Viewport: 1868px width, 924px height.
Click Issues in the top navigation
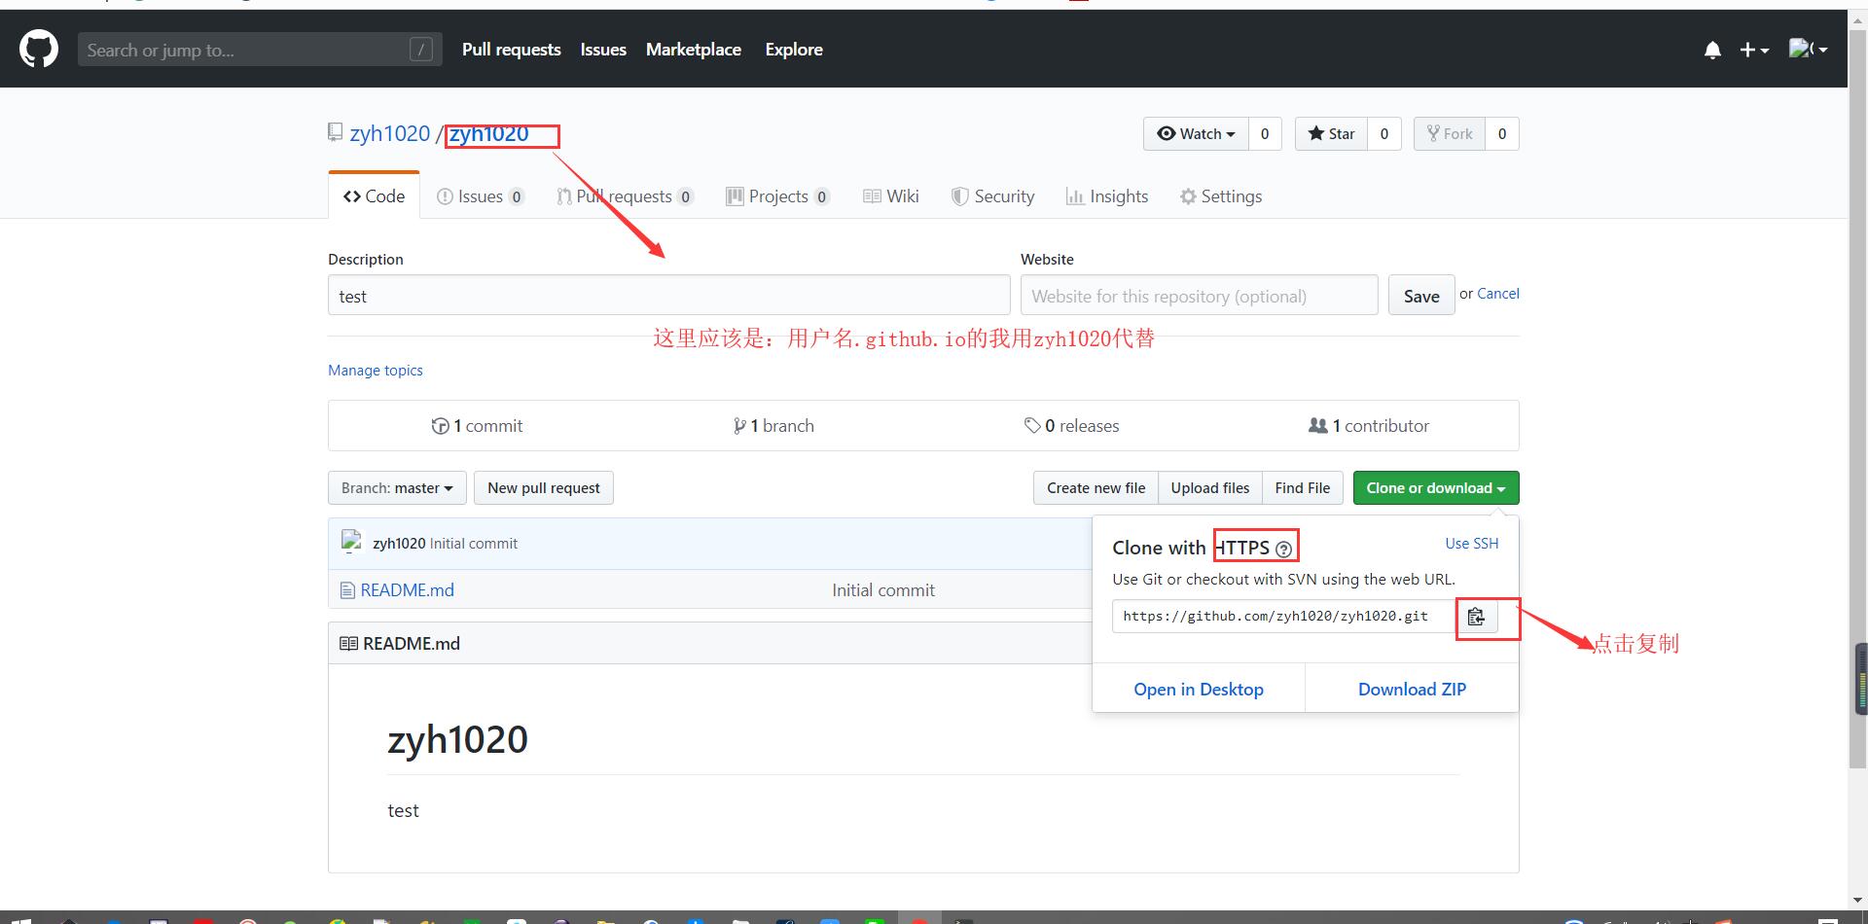coord(603,50)
